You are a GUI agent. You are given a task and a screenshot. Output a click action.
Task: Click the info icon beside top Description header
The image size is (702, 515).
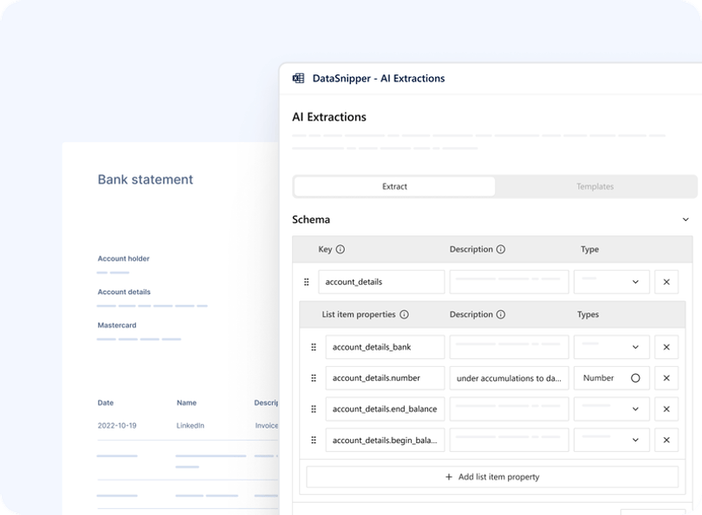(x=501, y=249)
